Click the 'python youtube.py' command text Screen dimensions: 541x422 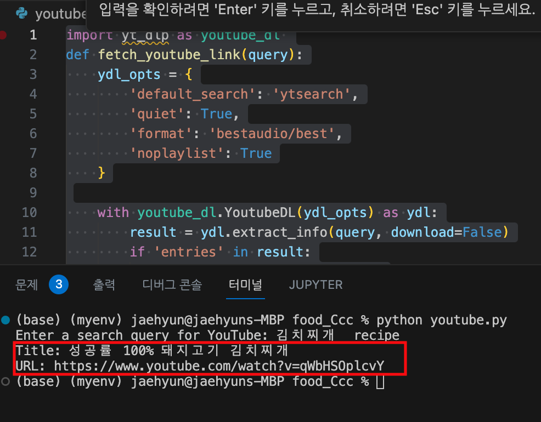(x=442, y=320)
